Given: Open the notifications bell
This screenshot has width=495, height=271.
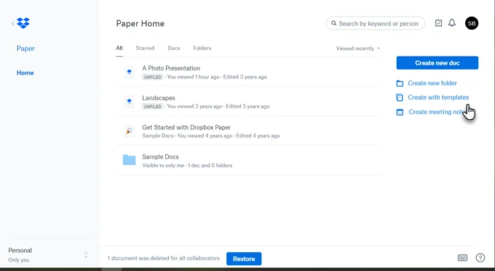Looking at the screenshot, I should 452,23.
